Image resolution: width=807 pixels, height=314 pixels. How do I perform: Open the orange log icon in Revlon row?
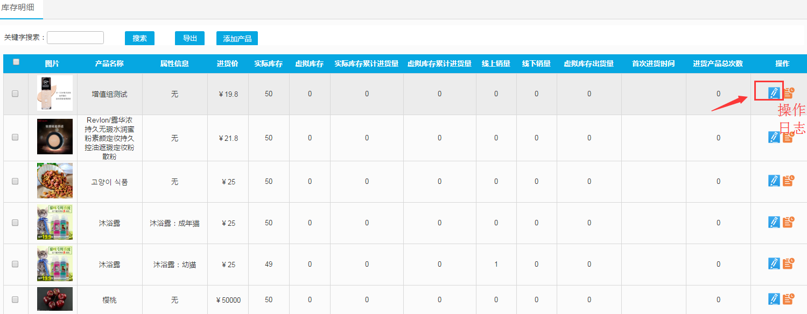click(x=788, y=137)
